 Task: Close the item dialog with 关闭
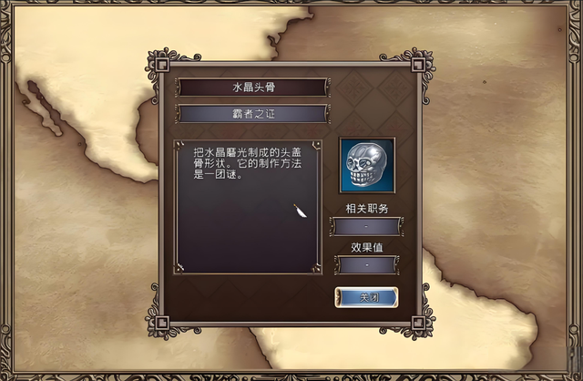(366, 297)
